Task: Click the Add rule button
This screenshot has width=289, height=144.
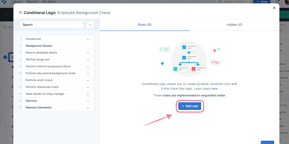Action: point(190,106)
